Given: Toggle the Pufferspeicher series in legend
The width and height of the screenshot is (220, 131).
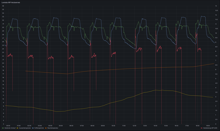Looking at the screenshot, I should coord(39,128).
